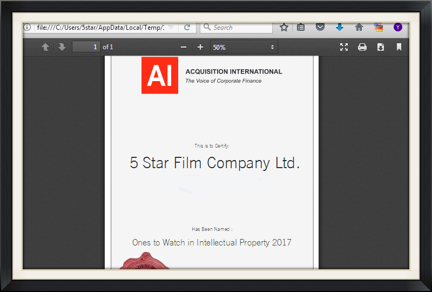
Task: Switch to presentation mode icon
Action: tap(344, 47)
